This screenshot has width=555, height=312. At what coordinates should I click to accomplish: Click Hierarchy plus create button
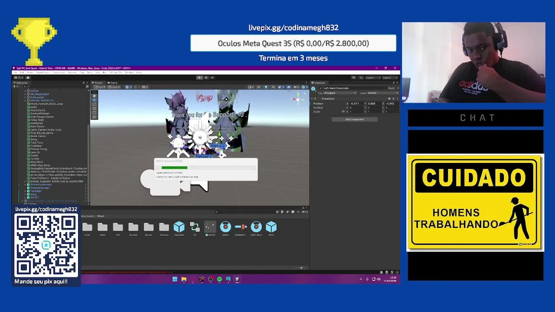pos(15,87)
